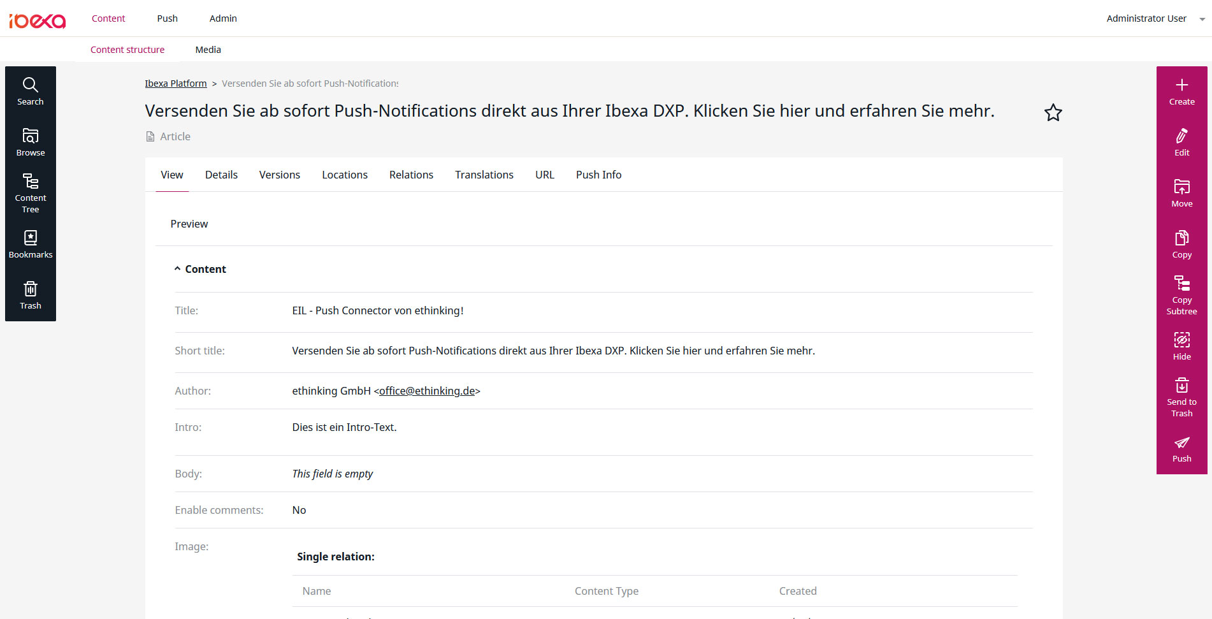
Task: Click the Send to Trash action
Action: point(1181,398)
